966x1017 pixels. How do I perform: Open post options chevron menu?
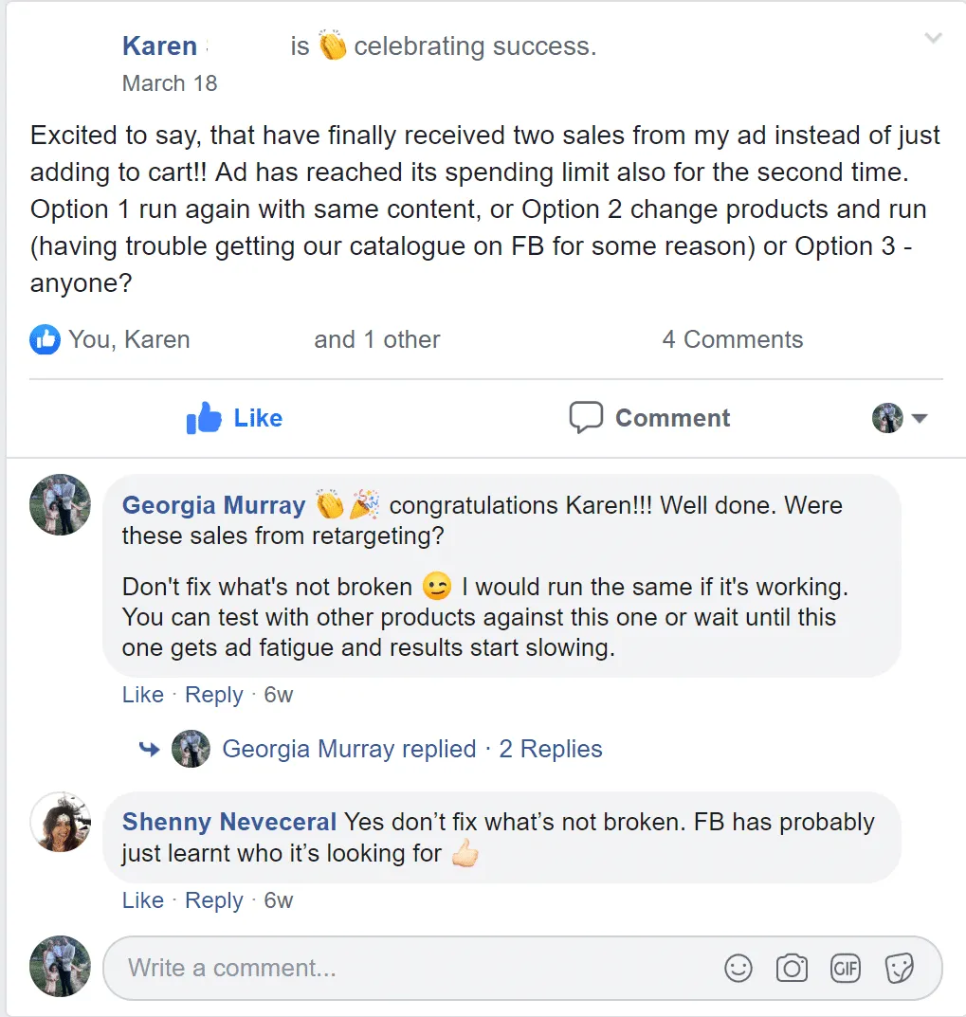click(934, 39)
